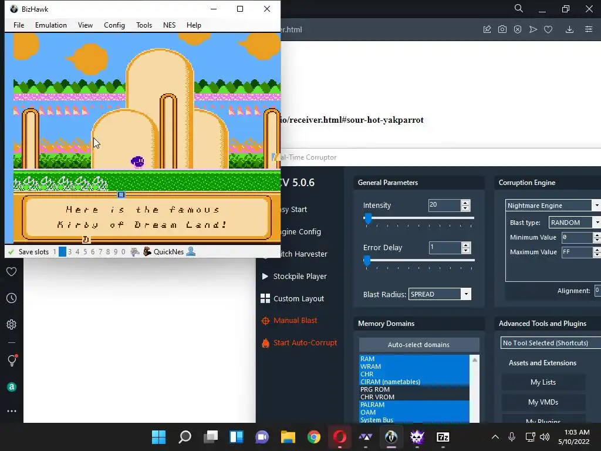Click the My Lists button
The width and height of the screenshot is (601, 451).
pos(543,382)
